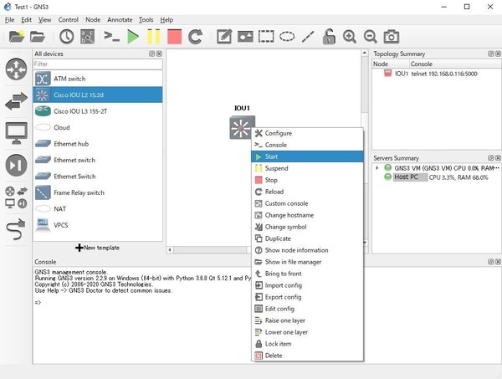Choose Delete from context menu

click(x=307, y=356)
